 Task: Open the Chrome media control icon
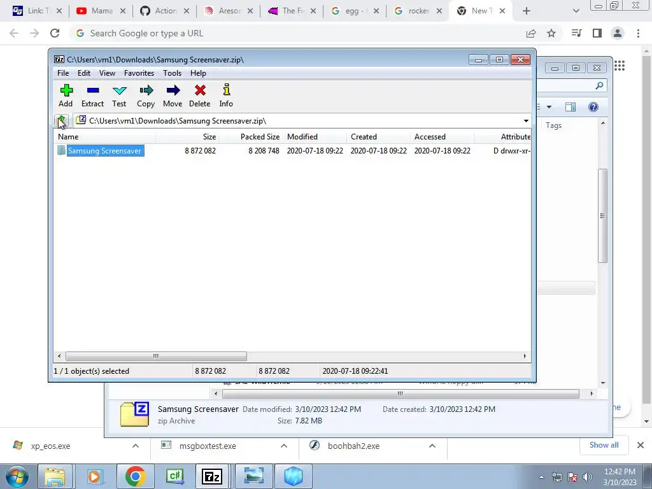point(577,33)
